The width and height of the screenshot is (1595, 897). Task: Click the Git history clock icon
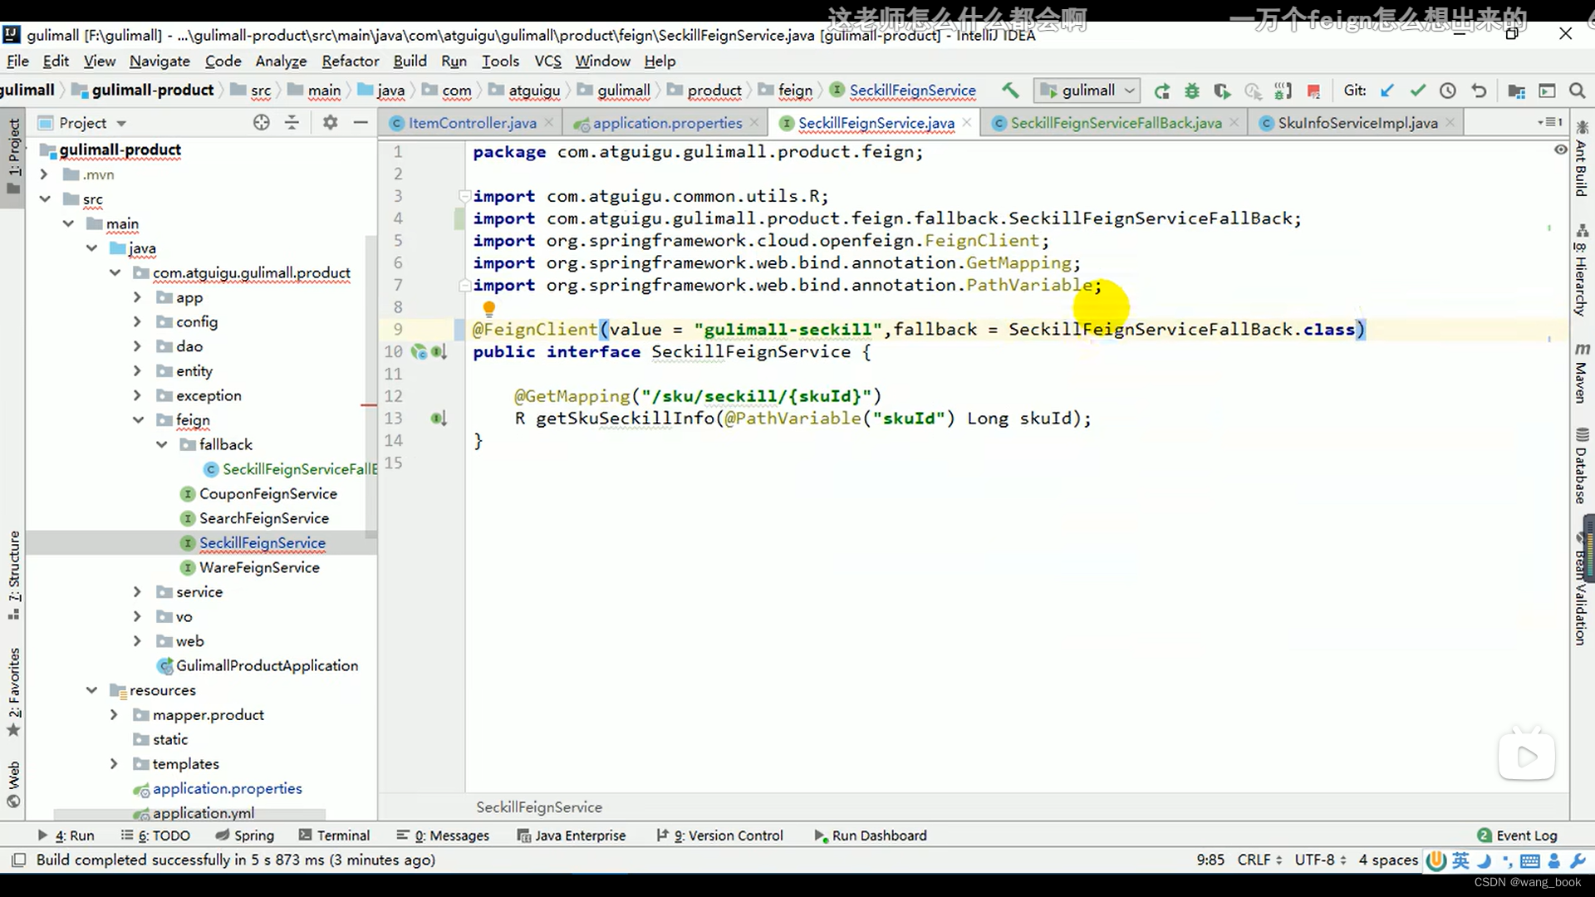click(x=1448, y=91)
